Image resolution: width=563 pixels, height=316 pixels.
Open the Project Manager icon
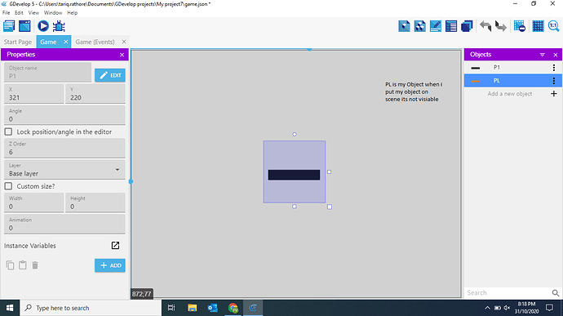(9, 26)
